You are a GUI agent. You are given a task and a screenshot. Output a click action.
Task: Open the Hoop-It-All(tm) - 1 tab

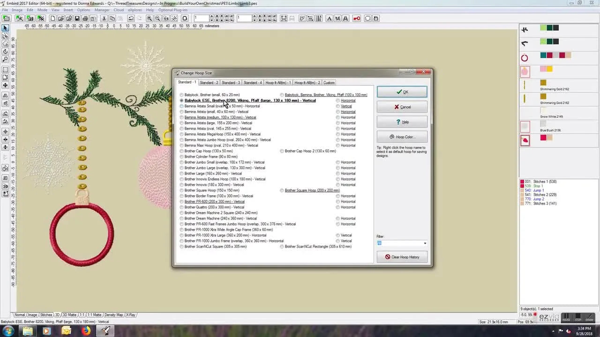(x=278, y=83)
